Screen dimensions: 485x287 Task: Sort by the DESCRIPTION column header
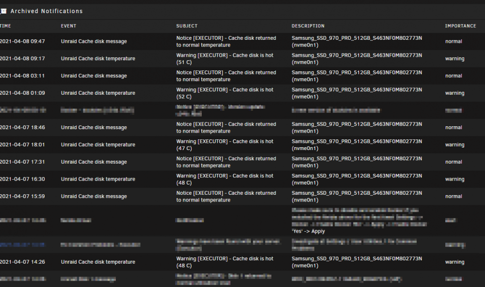point(308,26)
